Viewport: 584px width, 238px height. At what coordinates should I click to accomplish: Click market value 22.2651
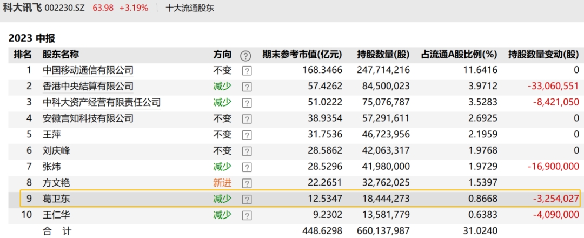[326, 183]
